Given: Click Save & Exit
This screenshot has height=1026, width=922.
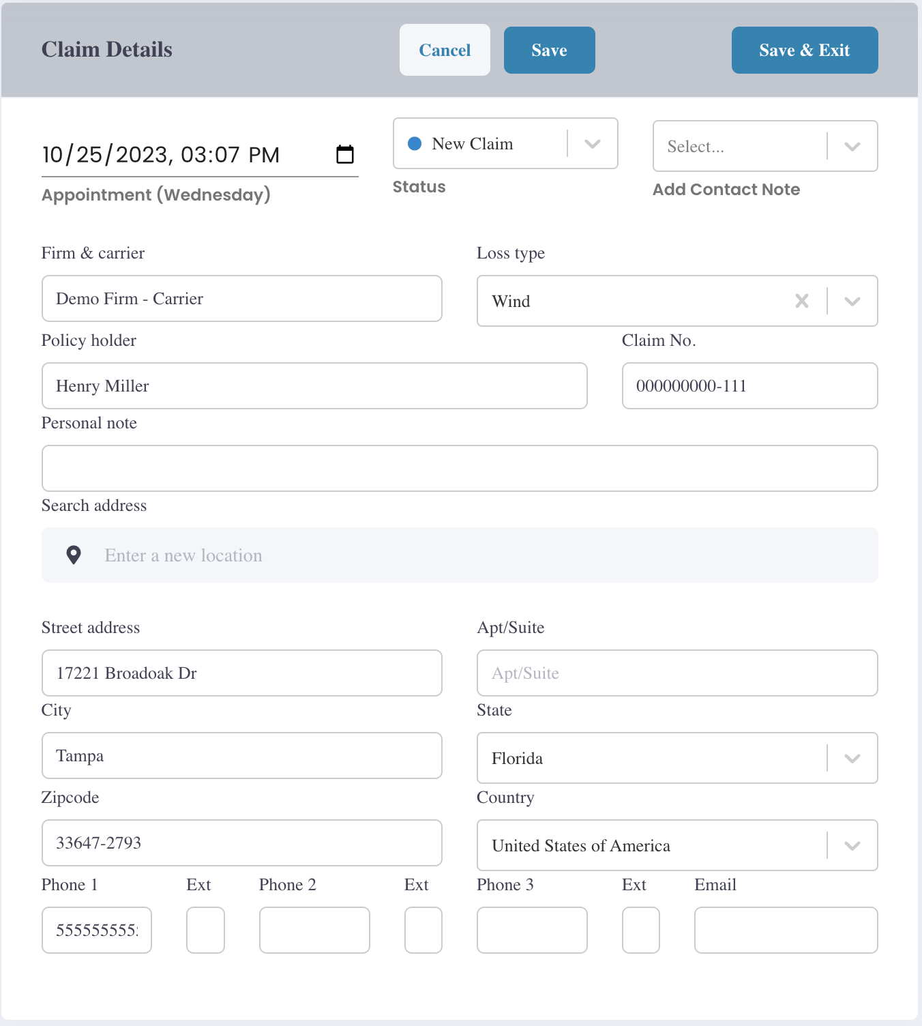Looking at the screenshot, I should 805,50.
